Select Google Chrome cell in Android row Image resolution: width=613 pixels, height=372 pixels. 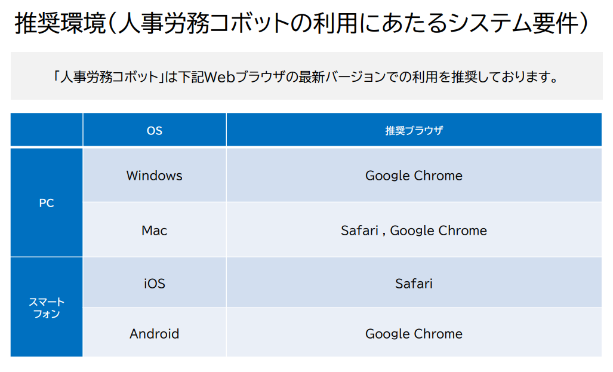coord(414,333)
